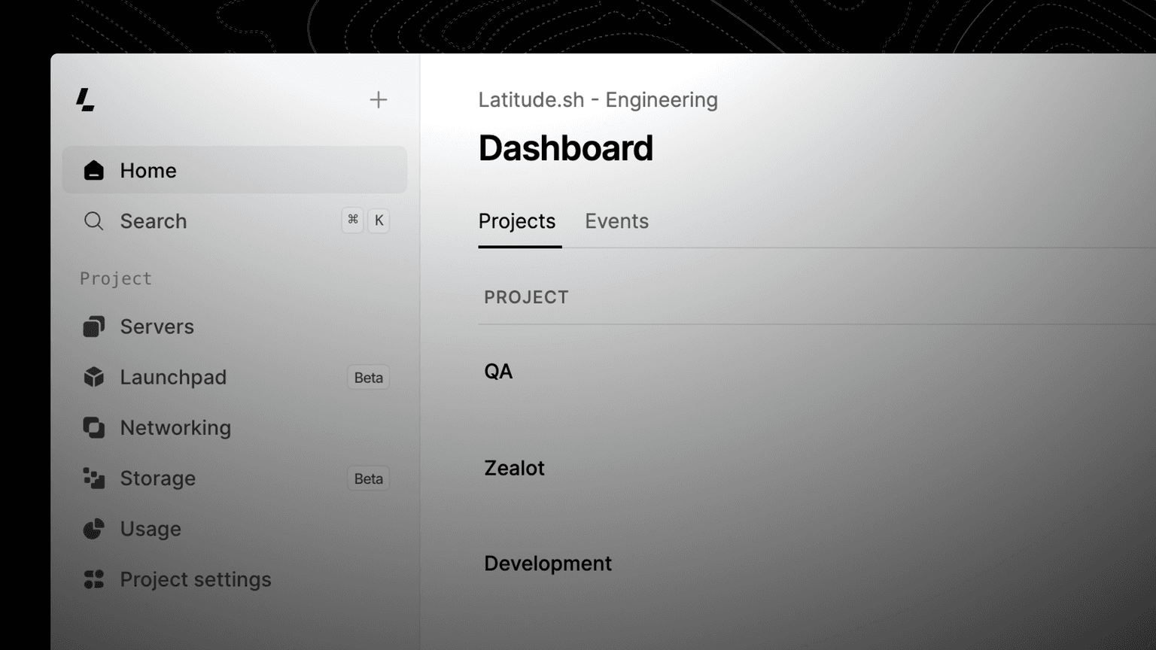This screenshot has width=1156, height=650.
Task: Open the Development project
Action: (548, 563)
